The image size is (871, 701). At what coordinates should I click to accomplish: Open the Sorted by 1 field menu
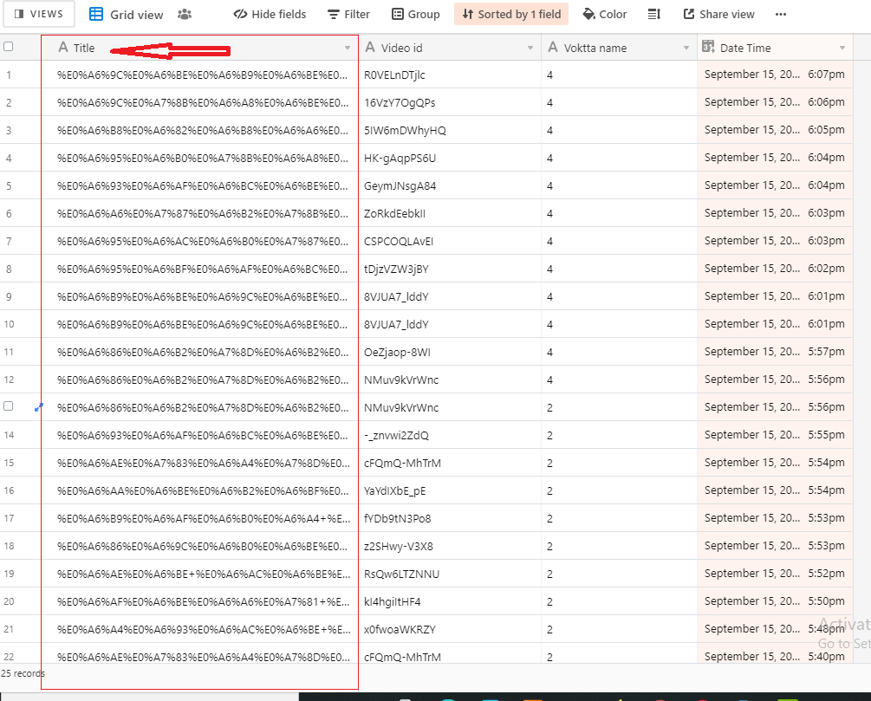(x=510, y=14)
